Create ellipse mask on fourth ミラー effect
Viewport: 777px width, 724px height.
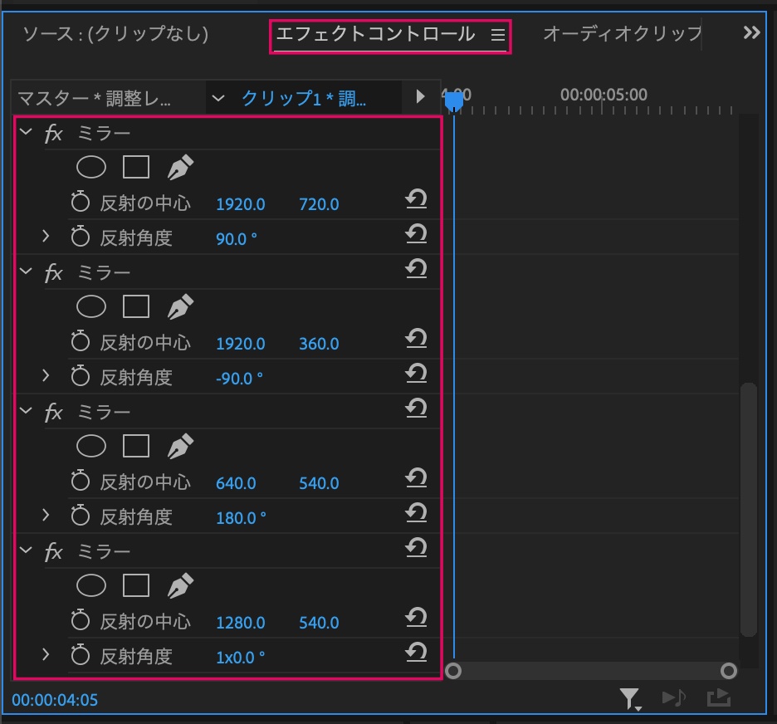click(x=91, y=585)
